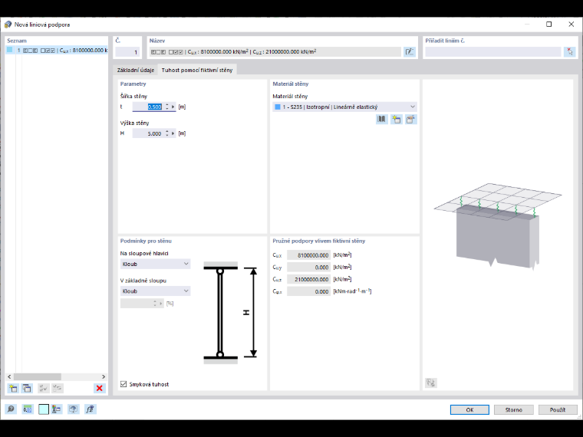This screenshot has width=583, height=437.
Task: Click the wall 3D preview image
Action: coord(498,227)
